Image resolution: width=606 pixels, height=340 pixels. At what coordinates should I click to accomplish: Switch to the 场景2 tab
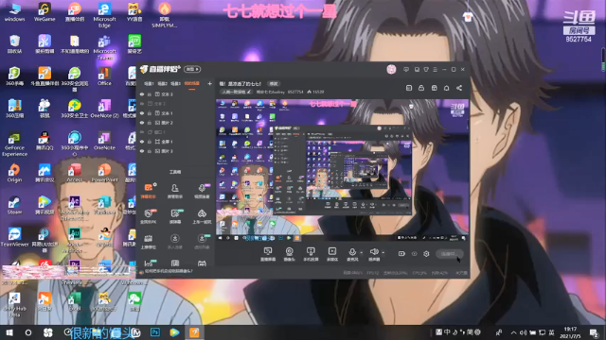[x=162, y=83]
